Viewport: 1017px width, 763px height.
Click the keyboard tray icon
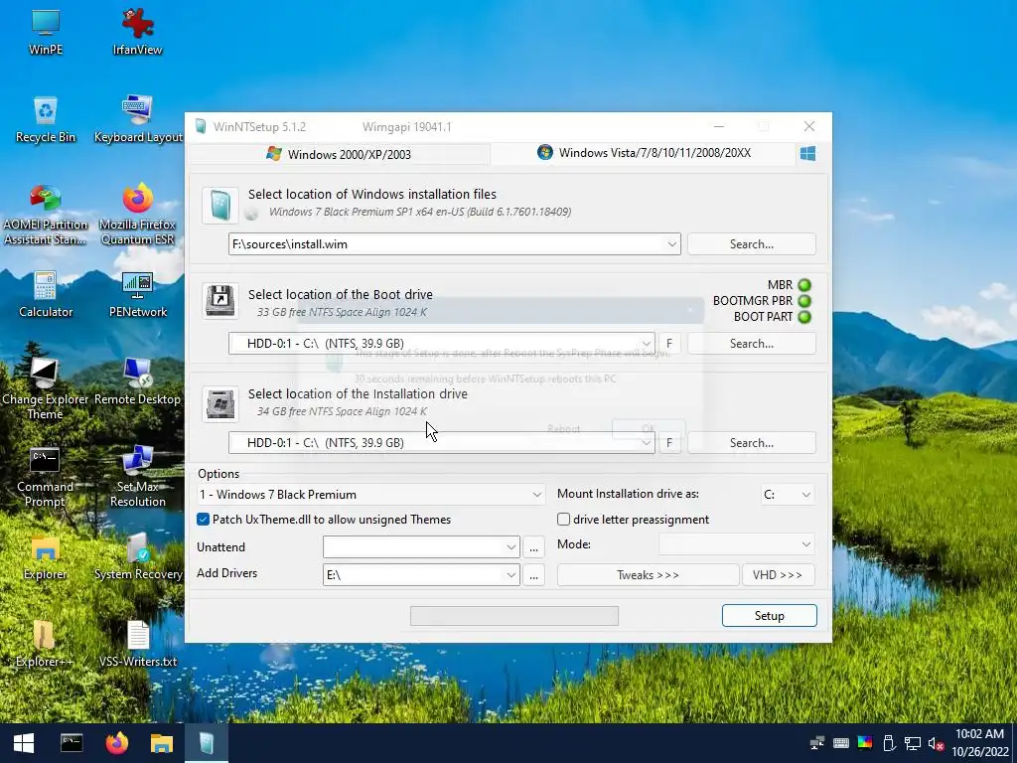click(x=841, y=743)
